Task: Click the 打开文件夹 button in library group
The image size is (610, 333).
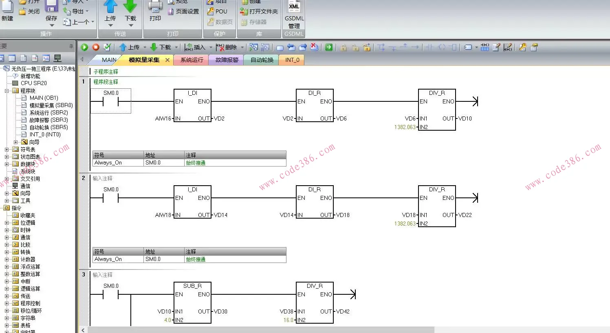Action: [x=259, y=11]
